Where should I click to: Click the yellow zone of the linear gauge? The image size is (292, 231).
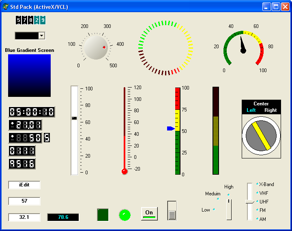click(178, 120)
